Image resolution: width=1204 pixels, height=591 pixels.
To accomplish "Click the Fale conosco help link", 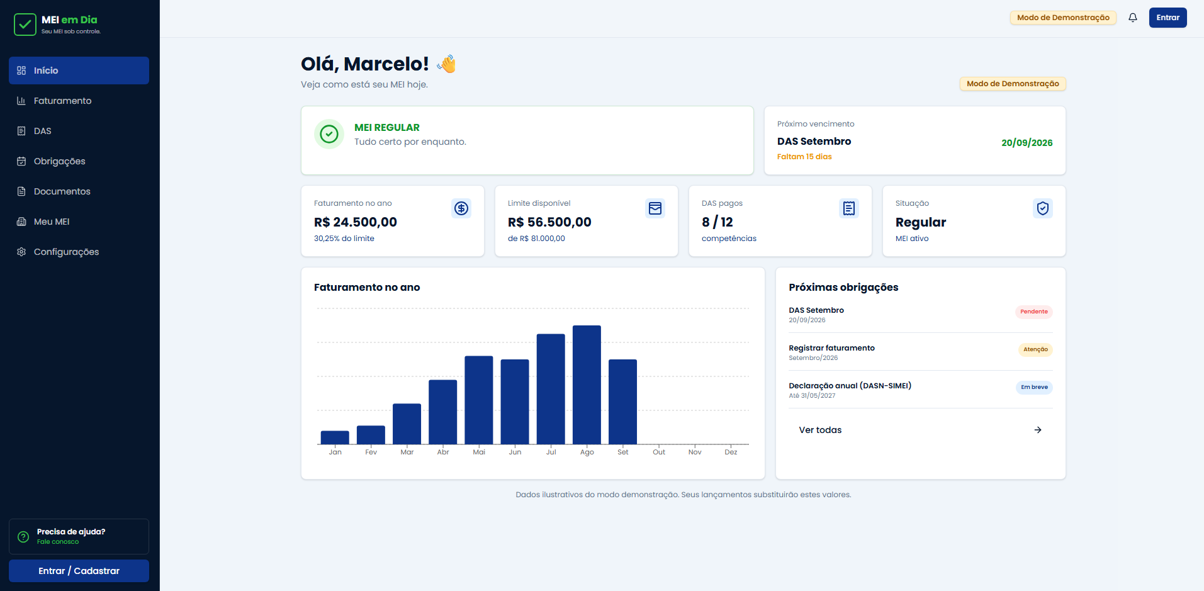I will click(58, 542).
